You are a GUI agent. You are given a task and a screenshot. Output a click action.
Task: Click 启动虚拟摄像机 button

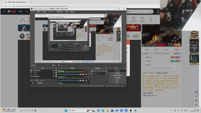[x=117, y=76]
